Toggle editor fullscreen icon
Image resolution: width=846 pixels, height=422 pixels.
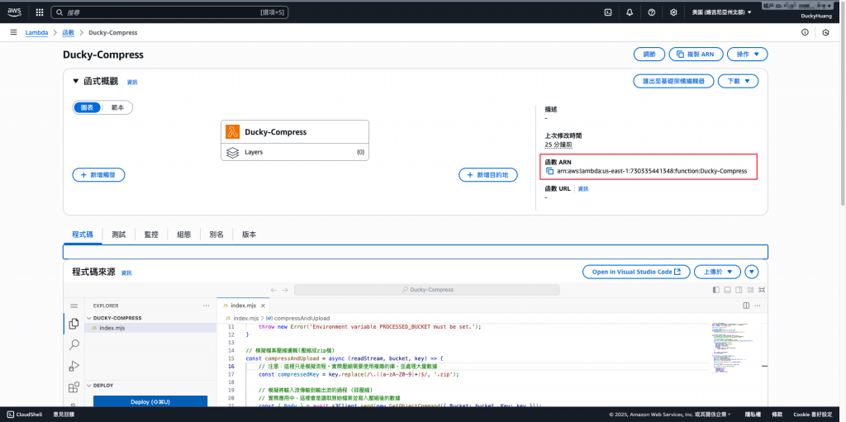pos(763,290)
